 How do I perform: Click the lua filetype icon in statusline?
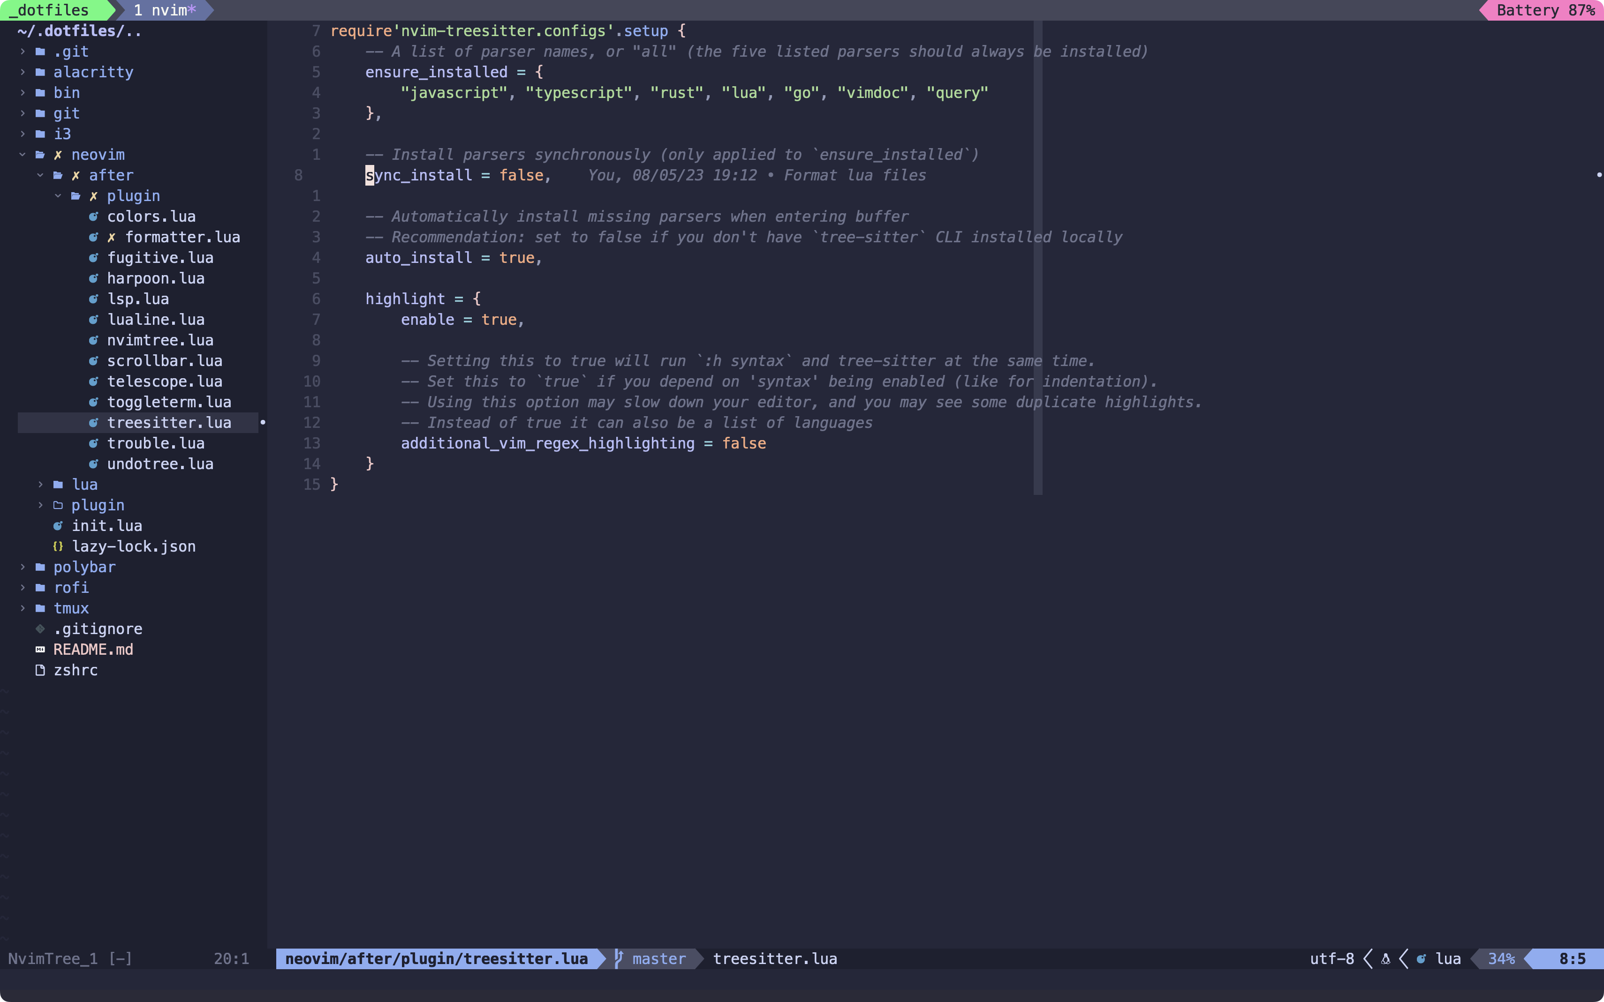(1421, 959)
